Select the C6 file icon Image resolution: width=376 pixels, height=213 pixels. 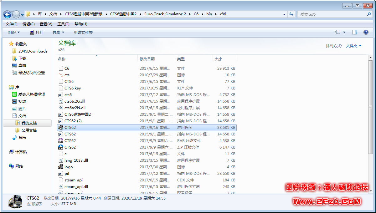pyautogui.click(x=61, y=68)
